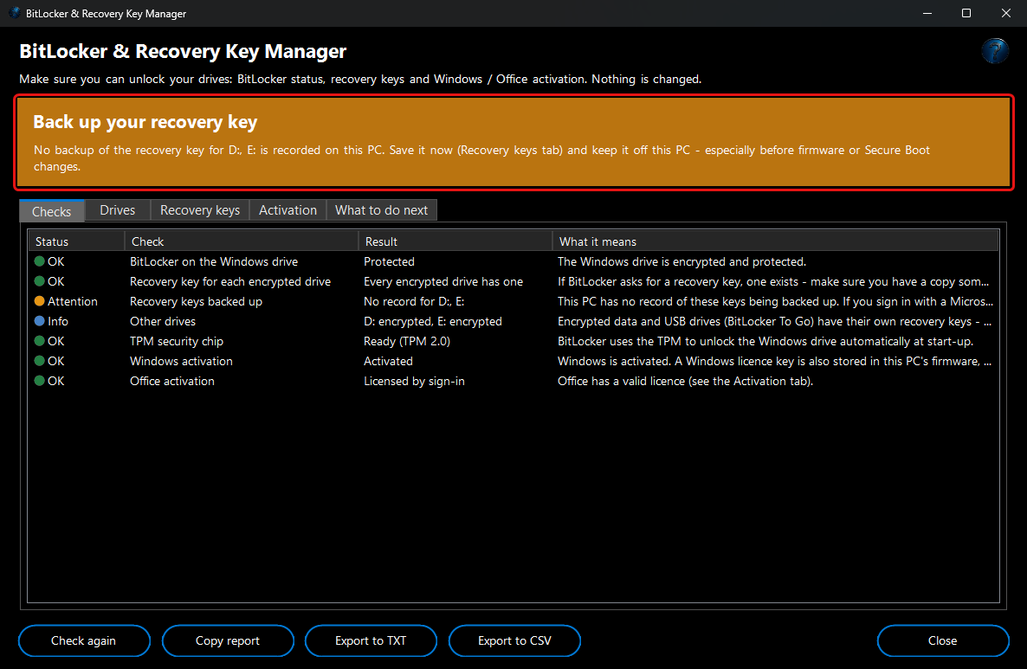Image resolution: width=1027 pixels, height=669 pixels.
Task: Click Export to CSV button
Action: 514,640
